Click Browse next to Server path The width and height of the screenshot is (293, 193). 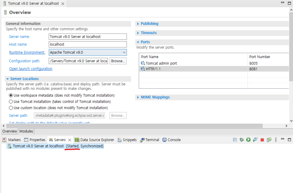(x=118, y=116)
